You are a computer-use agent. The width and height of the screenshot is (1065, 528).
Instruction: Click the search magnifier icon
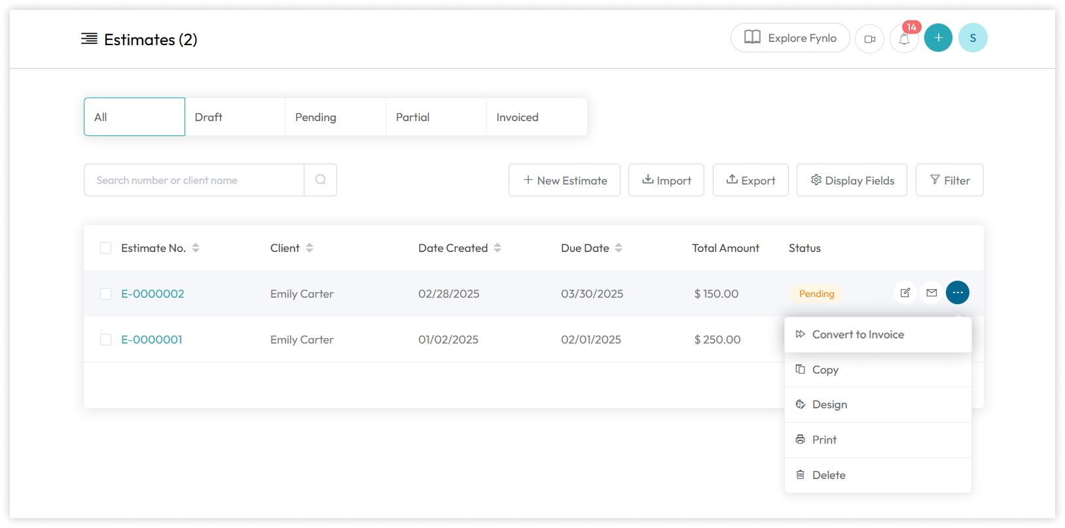click(x=320, y=180)
